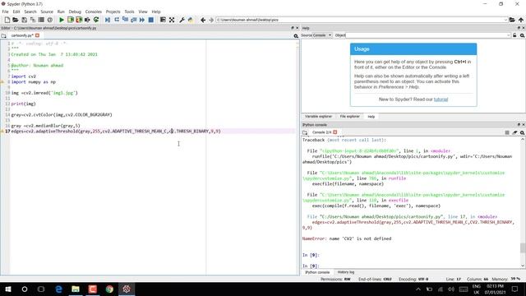Screen dimensions: 526x296
Task: Toggle fullscreen mode icon
Action: 172,20
